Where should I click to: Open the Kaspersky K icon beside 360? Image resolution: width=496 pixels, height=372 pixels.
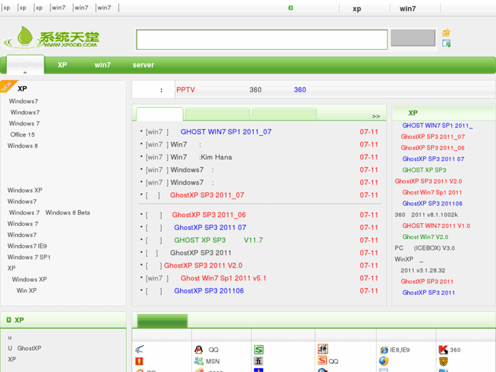click(x=443, y=349)
